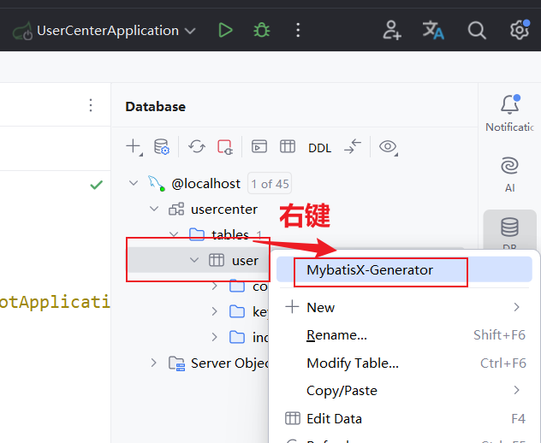This screenshot has width=541, height=443.
Task: Open Search Everywhere magnifier icon
Action: [477, 30]
